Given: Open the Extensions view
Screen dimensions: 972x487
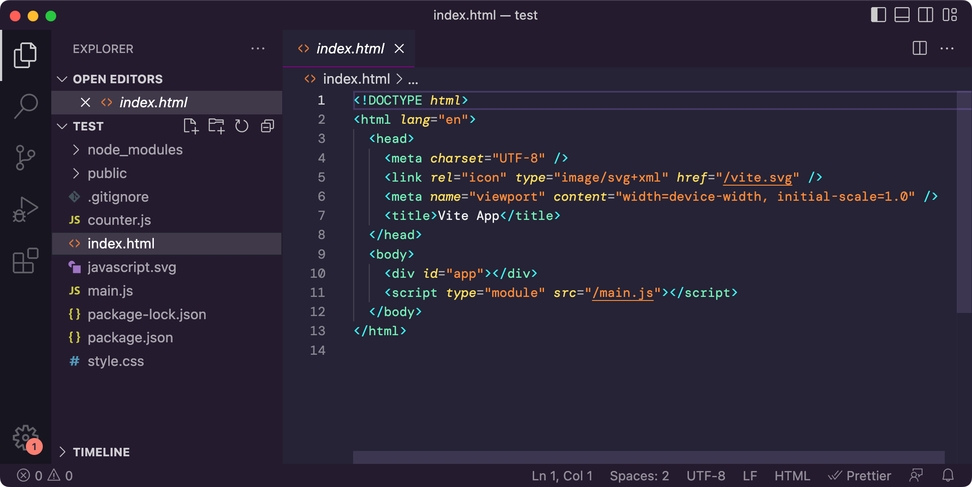Looking at the screenshot, I should coord(25,261).
